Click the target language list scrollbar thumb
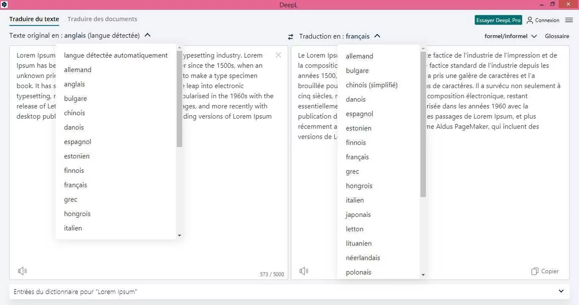The image size is (579, 305). click(423, 124)
